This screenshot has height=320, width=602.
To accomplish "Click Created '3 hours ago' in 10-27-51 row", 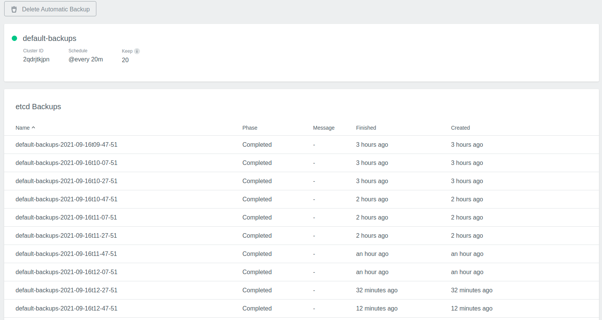I will coord(467,181).
